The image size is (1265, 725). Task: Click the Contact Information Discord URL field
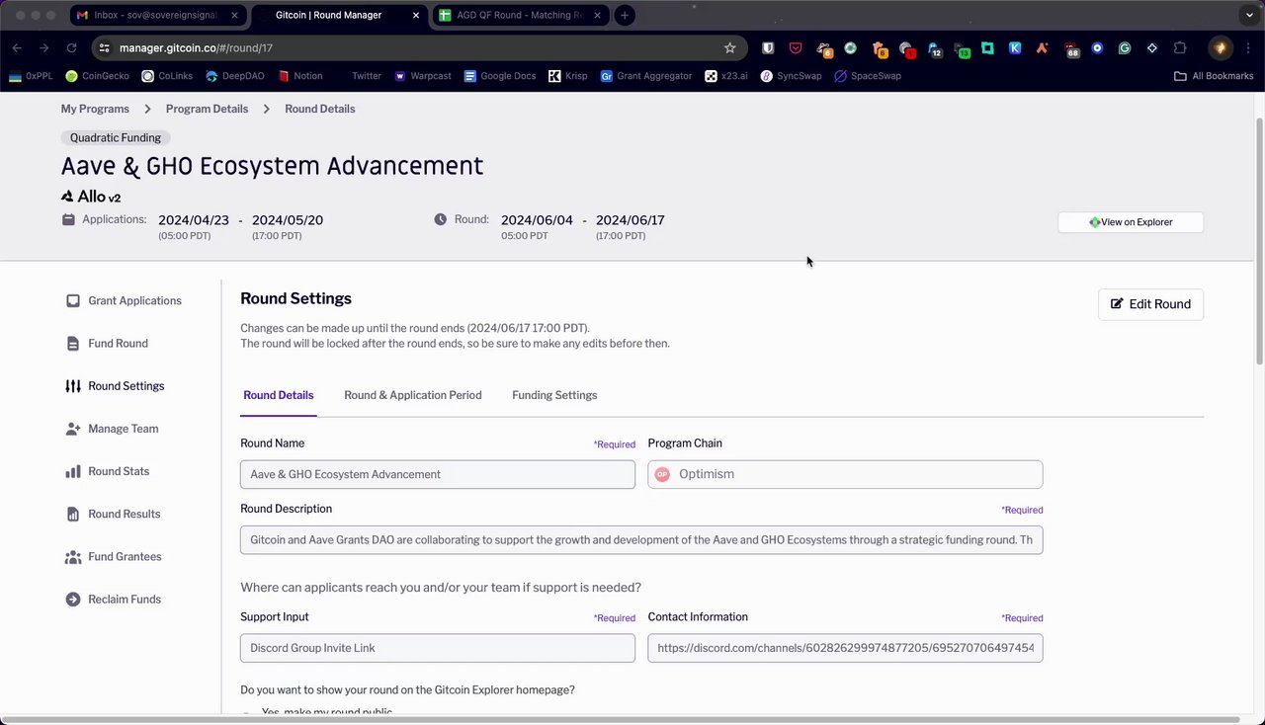pyautogui.click(x=845, y=648)
